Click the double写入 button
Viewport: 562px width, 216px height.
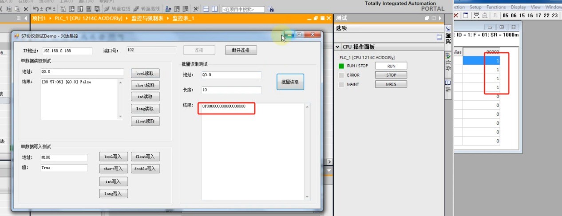145,169
